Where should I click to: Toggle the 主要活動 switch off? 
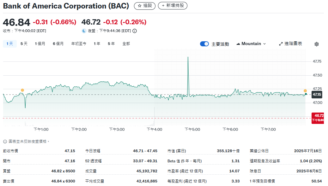click(x=204, y=44)
